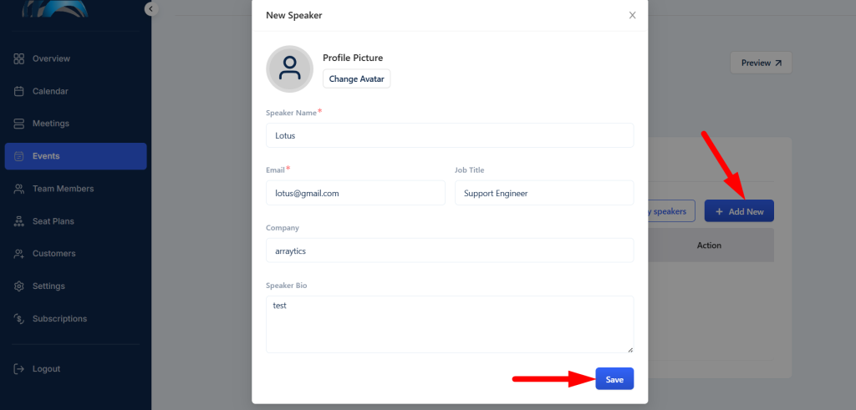Click Change Avatar button
856x410 pixels.
tap(356, 78)
